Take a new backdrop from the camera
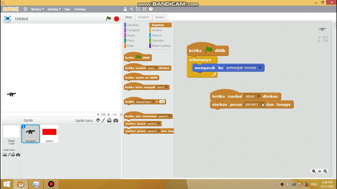337x189 pixels. 18,155
